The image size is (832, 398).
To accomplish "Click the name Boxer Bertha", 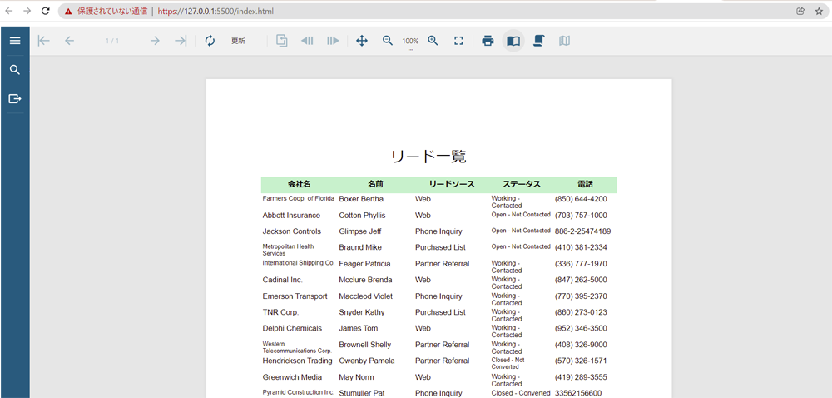I will click(361, 199).
